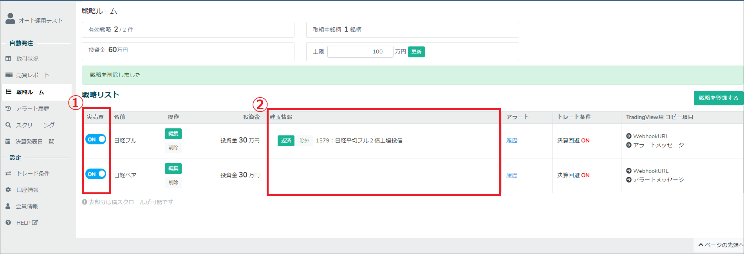Click the TradingView用 コピー項目 column header
744x254 pixels.
659,117
